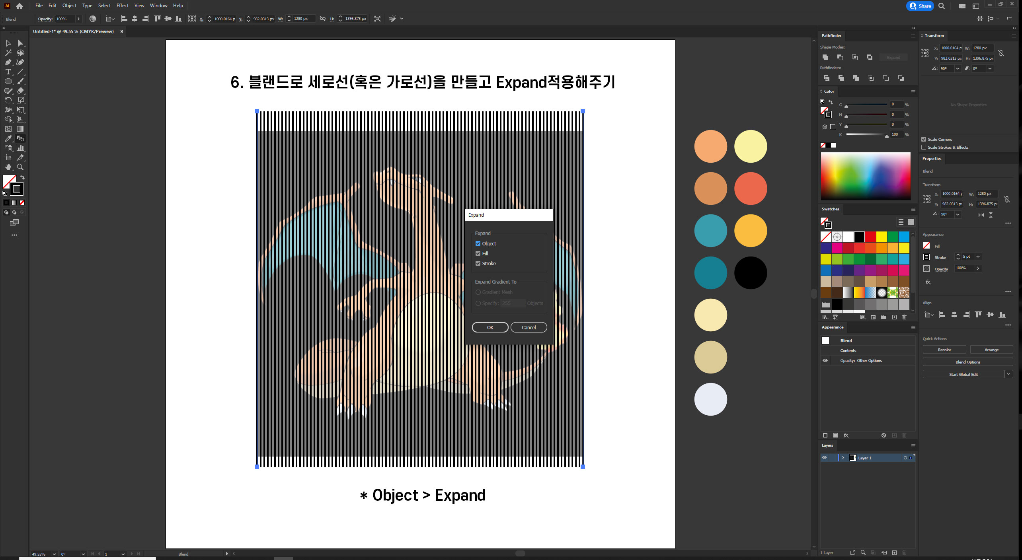Select Gradient Mesh radio option
1022x560 pixels.
point(478,292)
